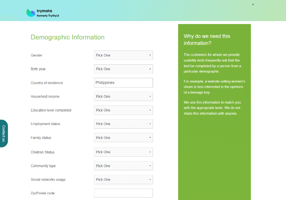Open the Contact us side tab
This screenshot has width=286, height=200.
click(x=4, y=134)
